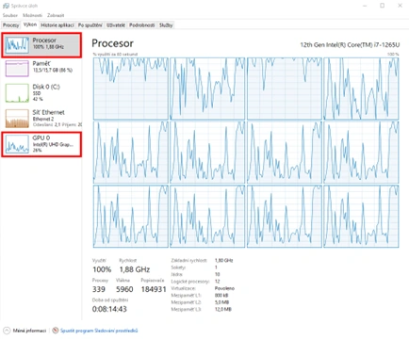409x340 pixels.
Task: Click the 1,88 GHz speed value
Action: point(135,269)
